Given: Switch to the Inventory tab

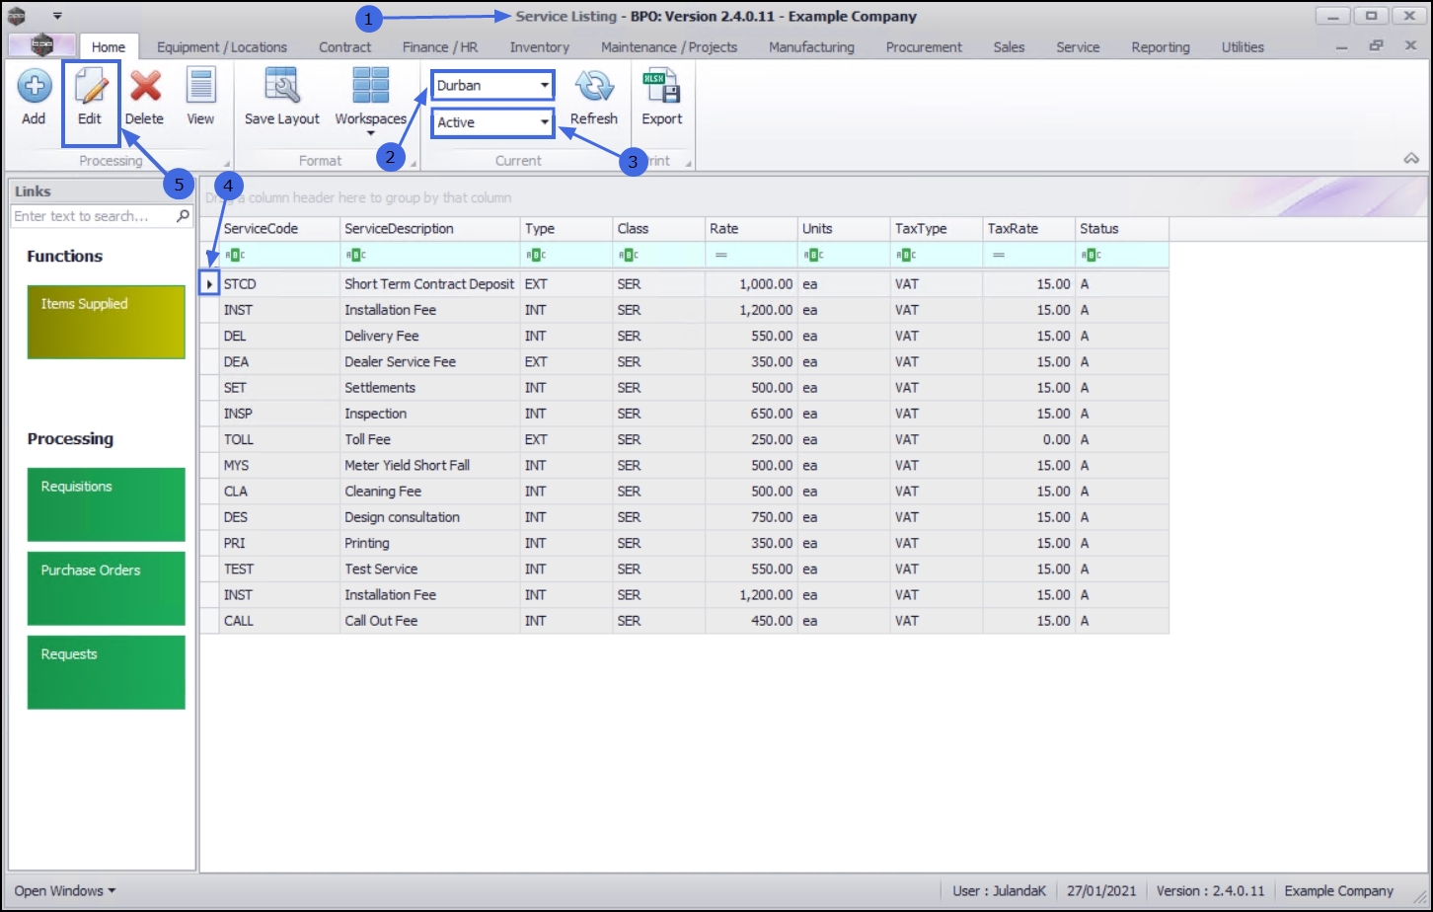Looking at the screenshot, I should point(539,47).
